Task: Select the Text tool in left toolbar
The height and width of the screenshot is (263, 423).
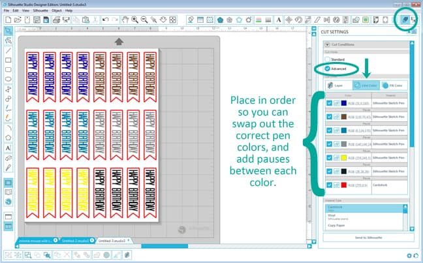Action: coord(8,148)
